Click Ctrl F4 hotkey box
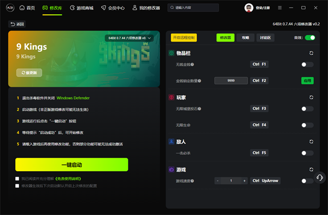 click(x=259, y=125)
